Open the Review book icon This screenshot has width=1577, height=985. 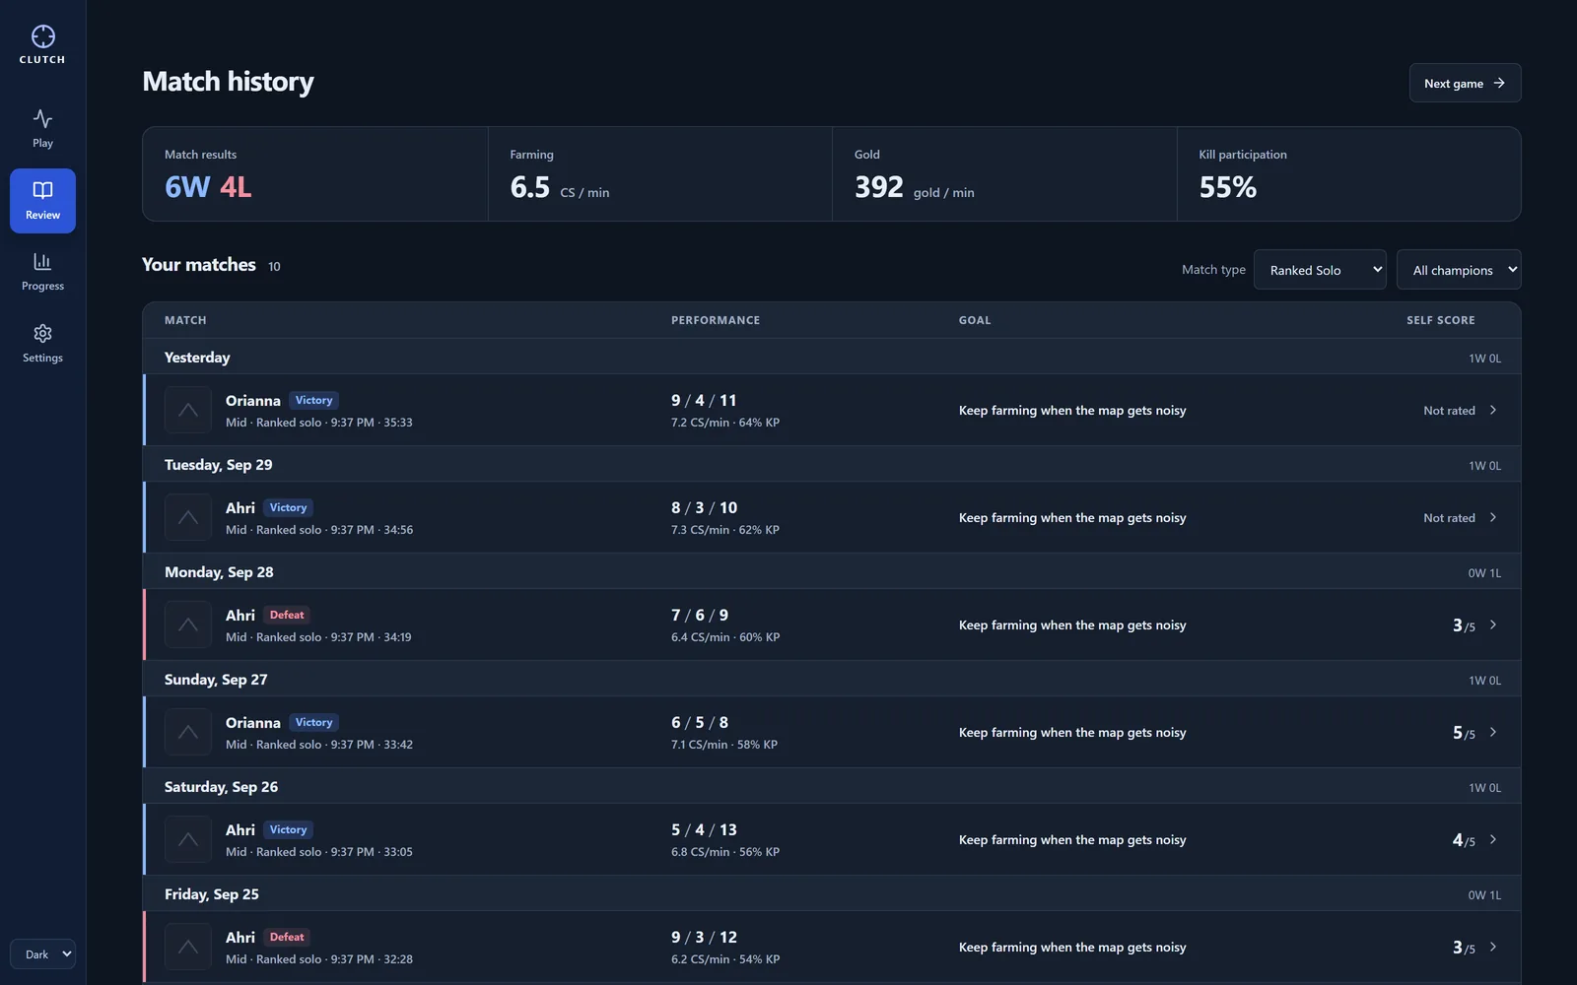point(42,190)
